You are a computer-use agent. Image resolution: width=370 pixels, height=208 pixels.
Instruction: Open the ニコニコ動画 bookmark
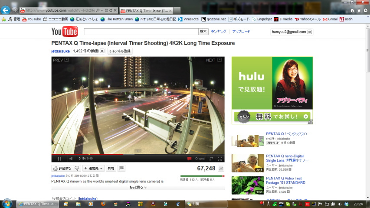[56, 19]
